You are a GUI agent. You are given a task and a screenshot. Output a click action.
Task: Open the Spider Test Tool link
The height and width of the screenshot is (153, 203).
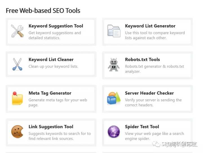142,127
